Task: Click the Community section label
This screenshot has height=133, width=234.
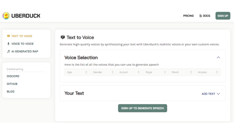Action: point(15,69)
